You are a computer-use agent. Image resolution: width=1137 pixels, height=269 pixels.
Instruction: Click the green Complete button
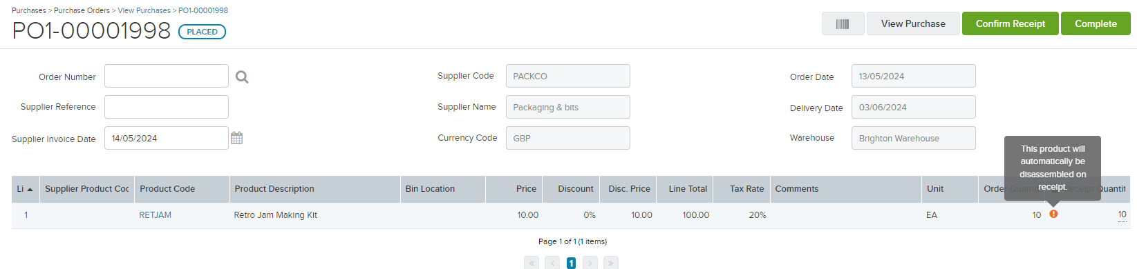click(x=1096, y=23)
